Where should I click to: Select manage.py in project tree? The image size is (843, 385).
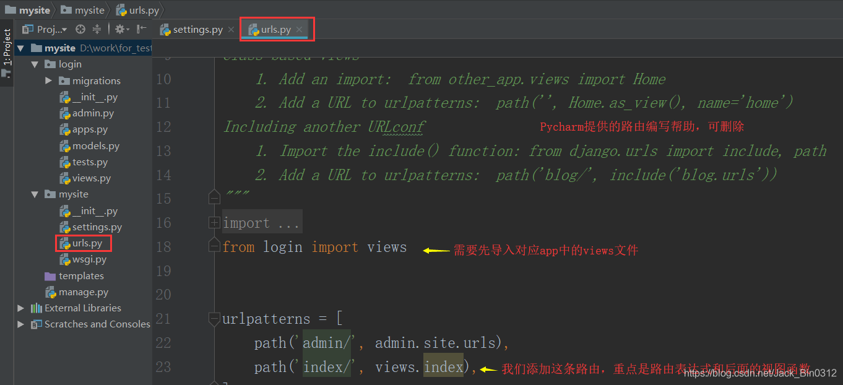coord(77,292)
